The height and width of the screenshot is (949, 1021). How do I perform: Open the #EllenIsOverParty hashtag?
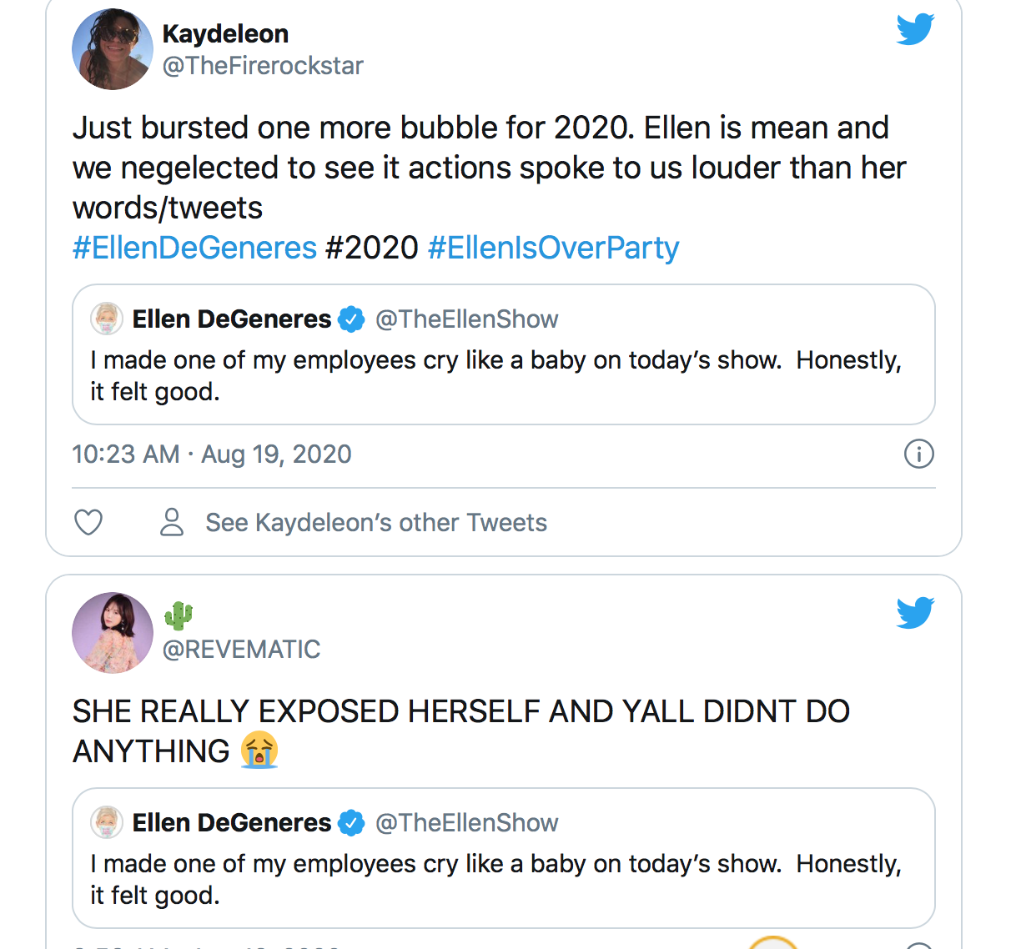[x=553, y=248]
